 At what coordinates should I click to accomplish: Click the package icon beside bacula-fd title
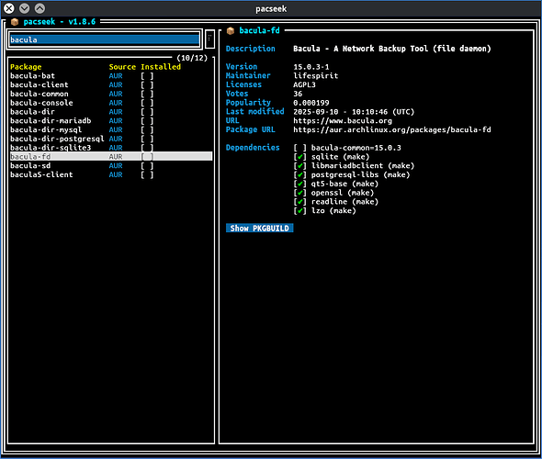pyautogui.click(x=231, y=31)
